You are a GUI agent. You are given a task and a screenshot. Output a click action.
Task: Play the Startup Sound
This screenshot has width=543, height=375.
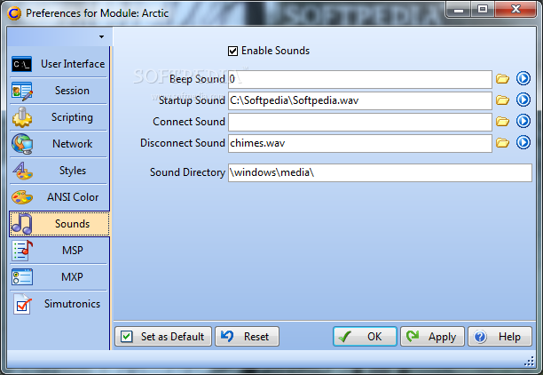click(523, 100)
